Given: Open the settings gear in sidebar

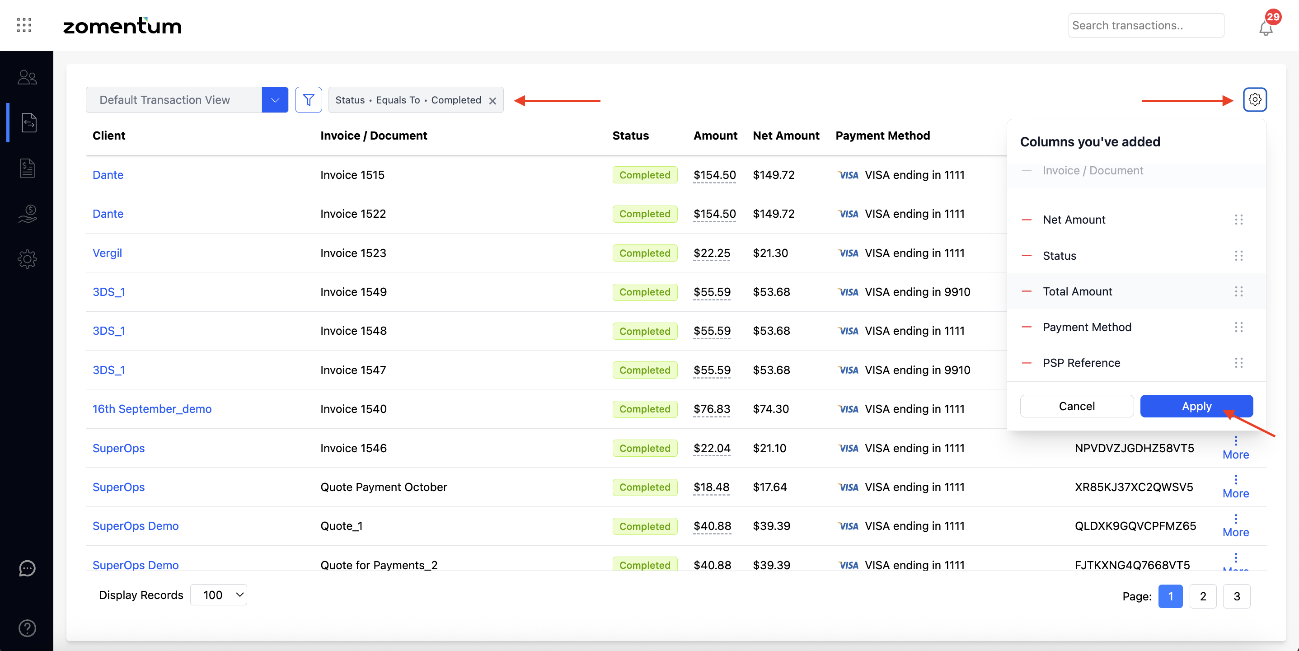Looking at the screenshot, I should 27,259.
